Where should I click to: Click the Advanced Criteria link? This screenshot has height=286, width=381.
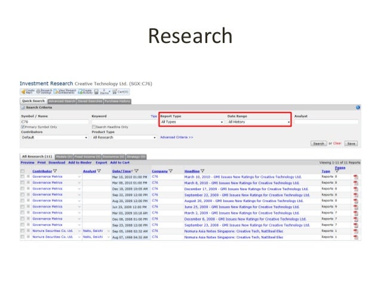[176, 137]
